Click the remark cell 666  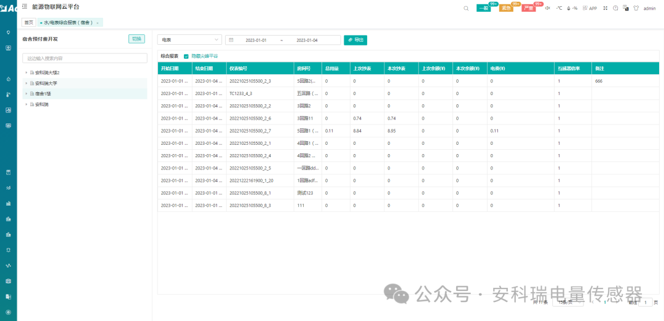click(625, 81)
